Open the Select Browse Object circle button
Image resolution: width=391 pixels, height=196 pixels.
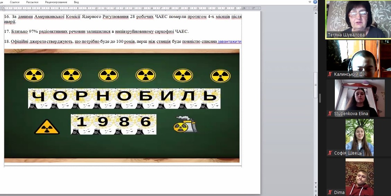click(315, 191)
